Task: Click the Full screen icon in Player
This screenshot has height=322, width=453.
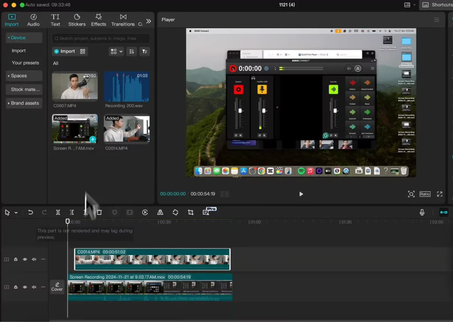Action: (x=439, y=194)
